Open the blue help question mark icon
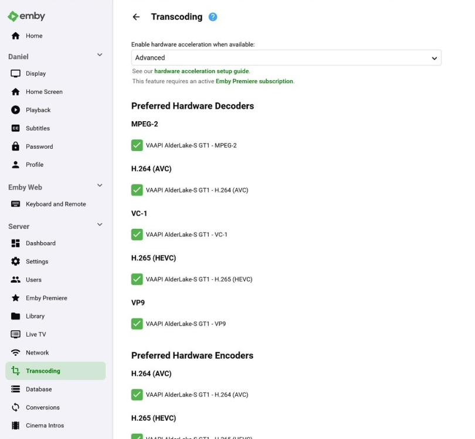Viewport: 475px width, 439px height. tap(213, 17)
